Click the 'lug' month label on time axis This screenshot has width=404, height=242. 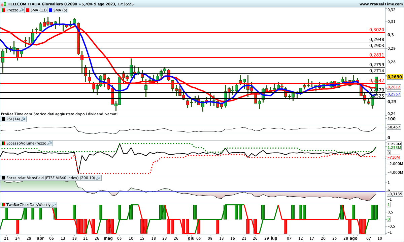(274, 238)
